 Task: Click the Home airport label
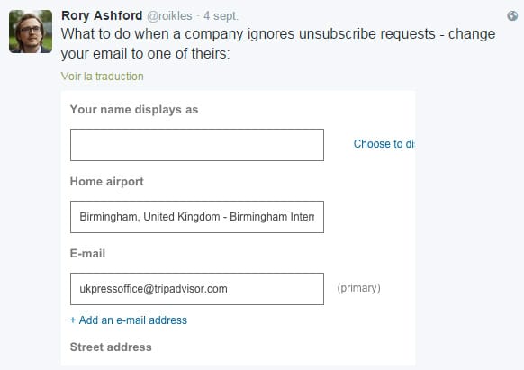pos(107,182)
